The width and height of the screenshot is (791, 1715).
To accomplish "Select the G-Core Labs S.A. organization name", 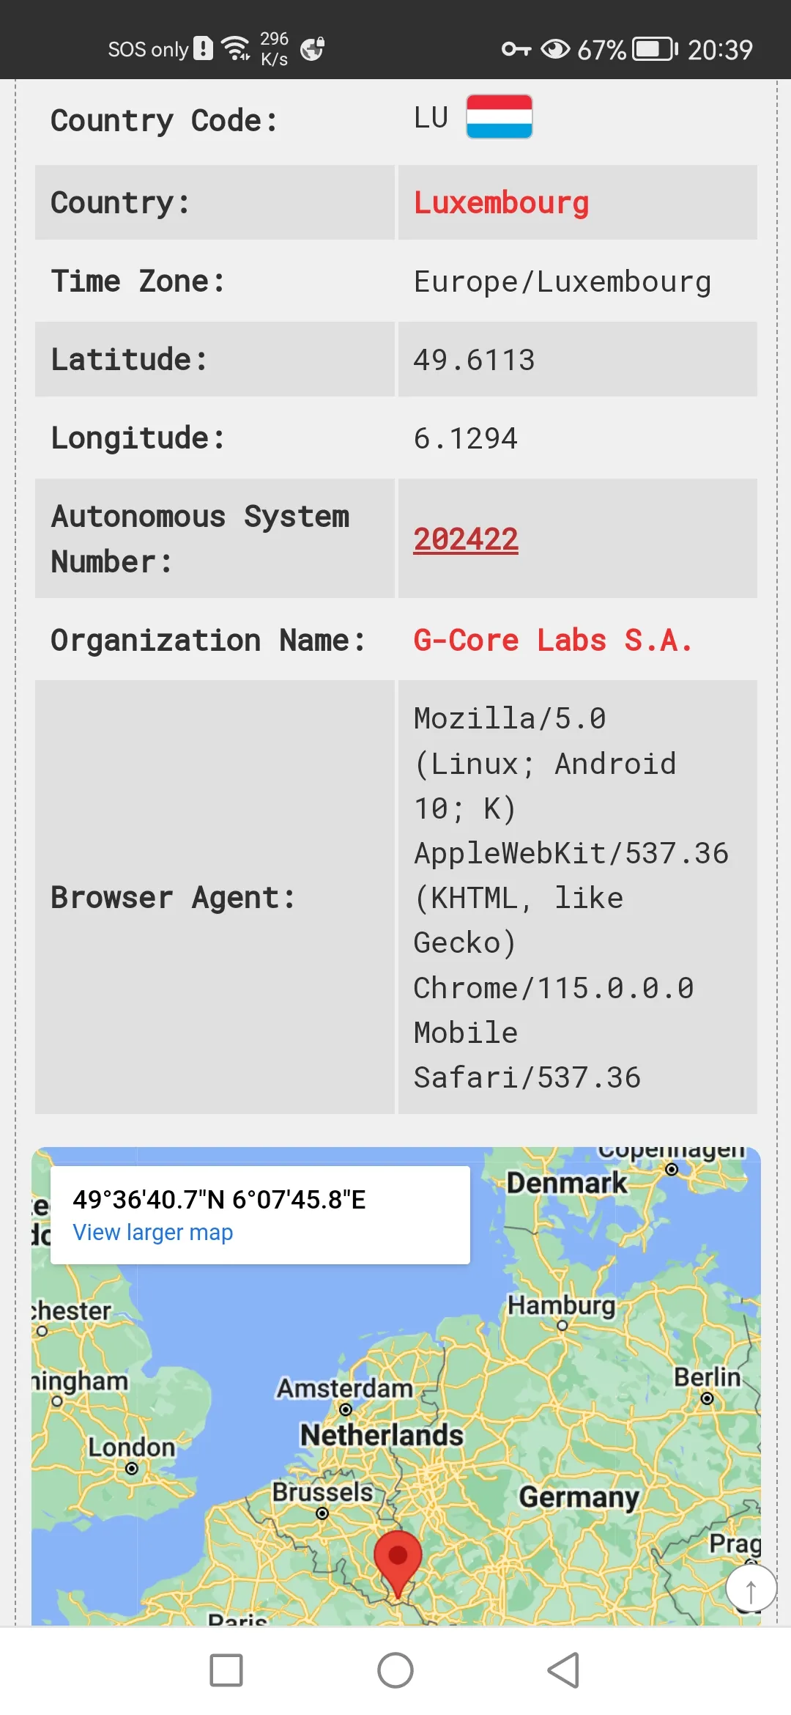I will click(x=553, y=640).
